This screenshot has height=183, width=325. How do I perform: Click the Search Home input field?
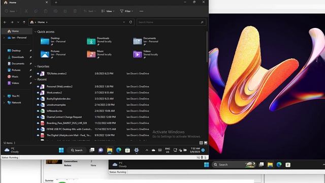171,22
